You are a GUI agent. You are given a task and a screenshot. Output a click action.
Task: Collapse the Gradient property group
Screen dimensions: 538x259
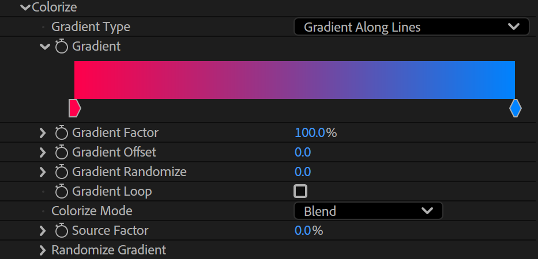45,47
